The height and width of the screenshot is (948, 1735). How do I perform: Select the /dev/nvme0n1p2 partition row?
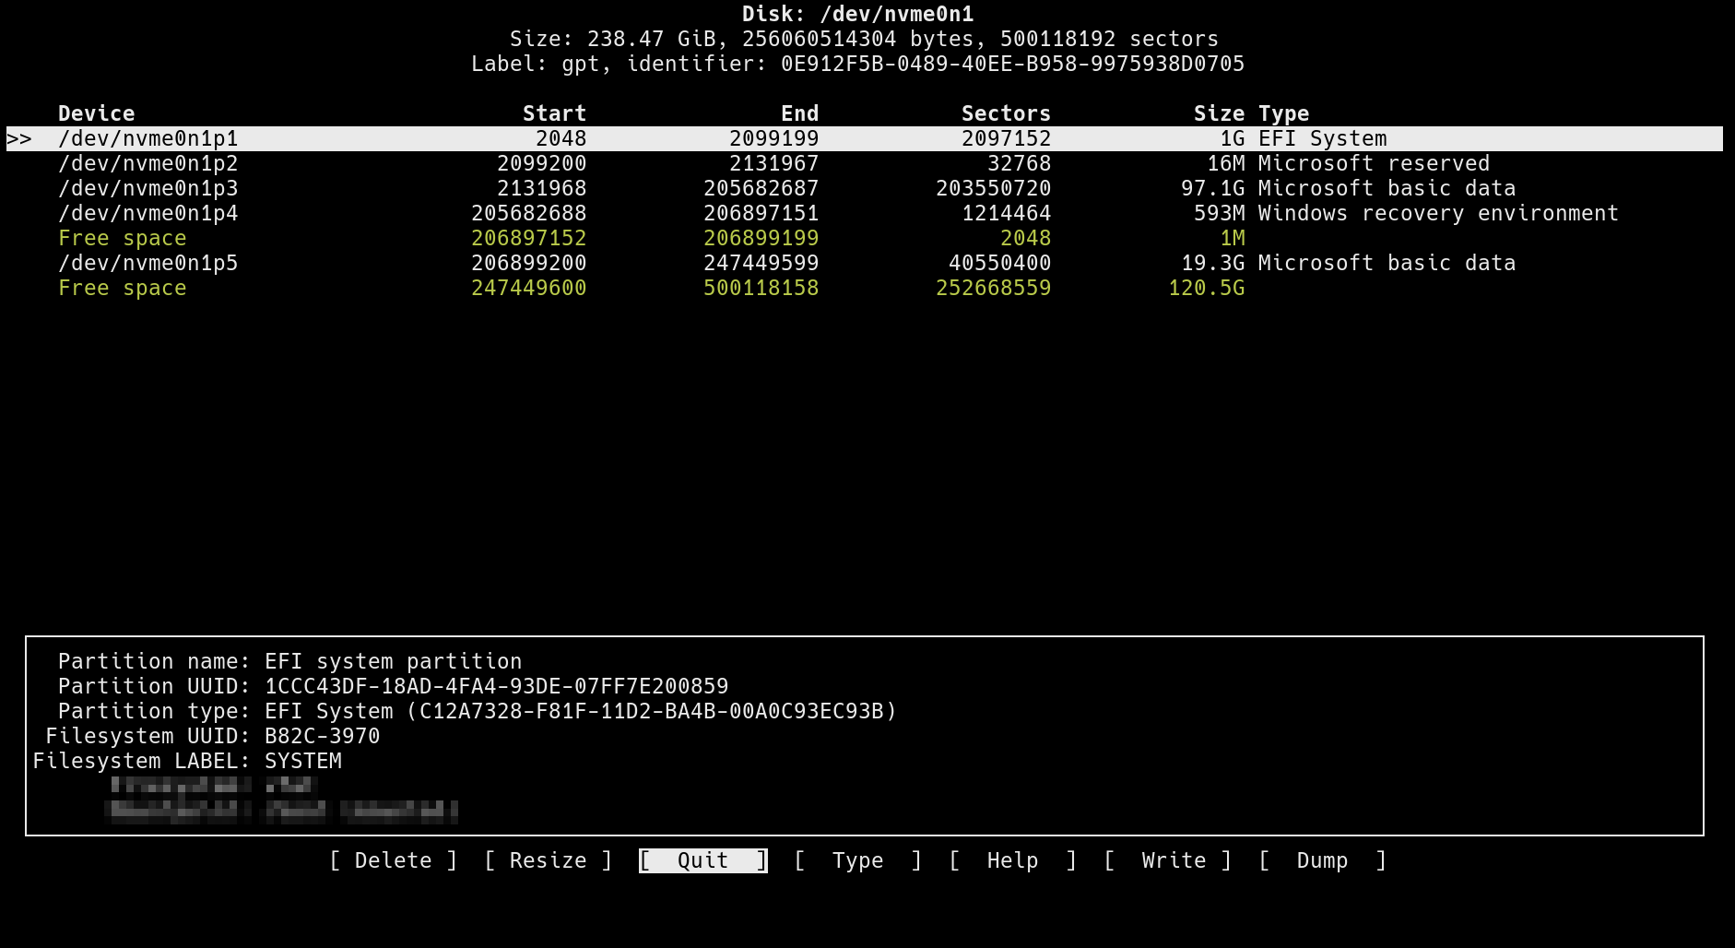[x=865, y=163]
